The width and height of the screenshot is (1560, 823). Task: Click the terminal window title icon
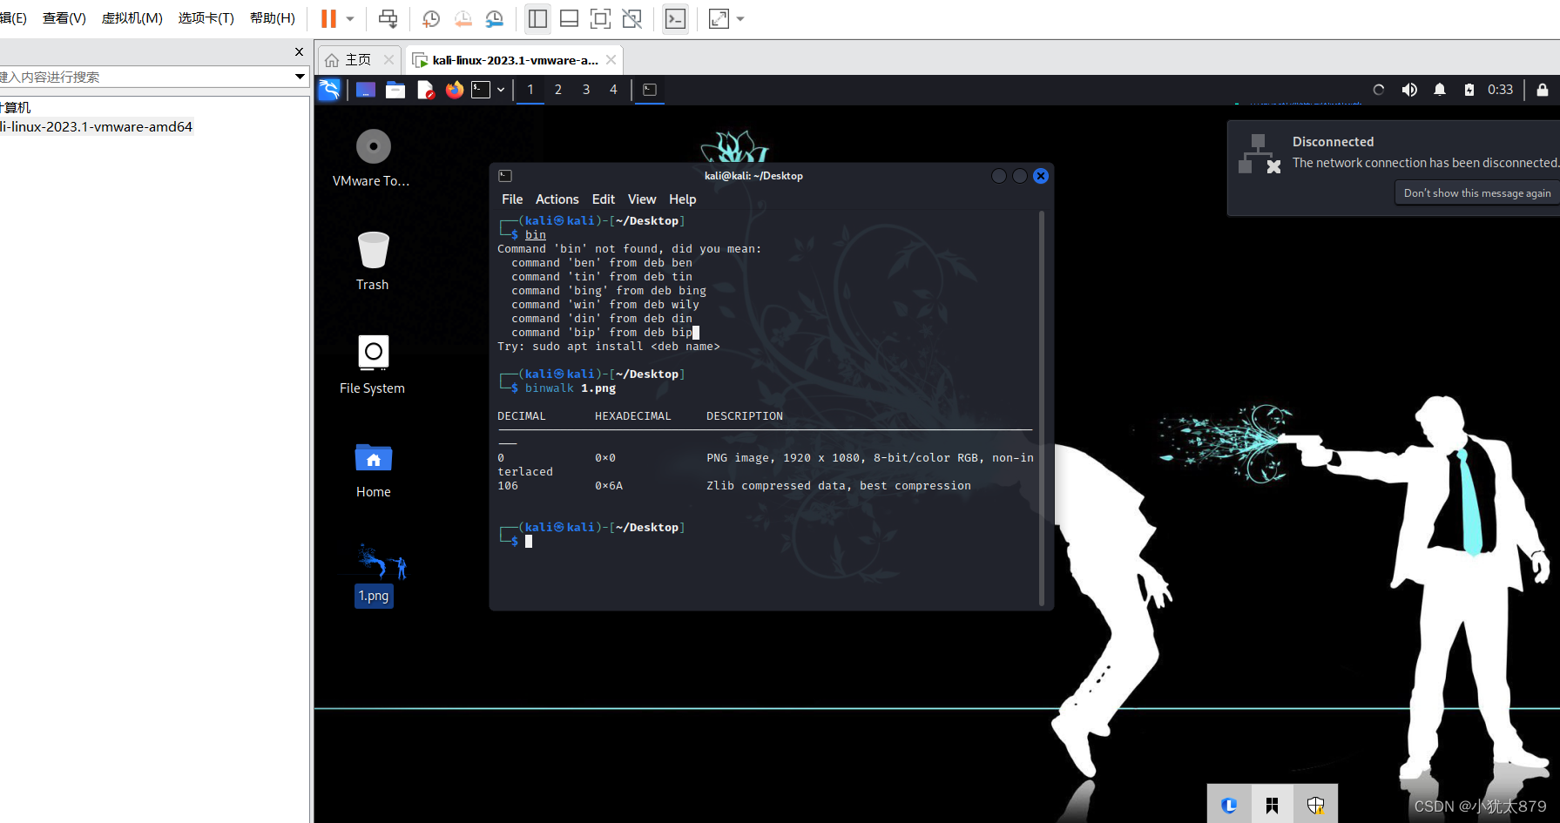pos(505,176)
